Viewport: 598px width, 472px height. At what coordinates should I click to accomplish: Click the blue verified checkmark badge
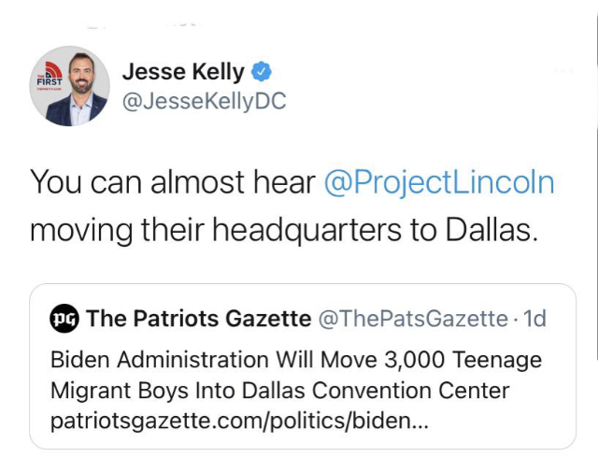(x=262, y=71)
